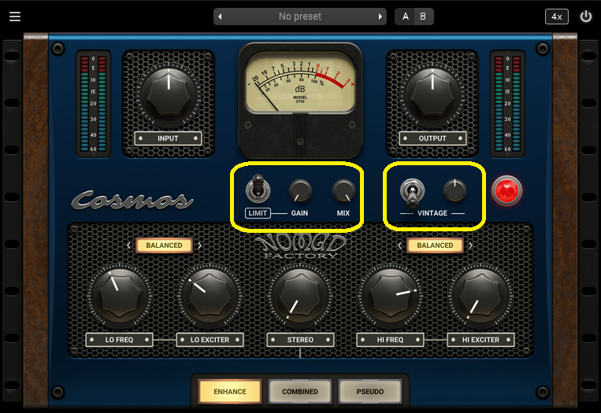Click the MIX label text
This screenshot has height=413, width=601.
[343, 213]
